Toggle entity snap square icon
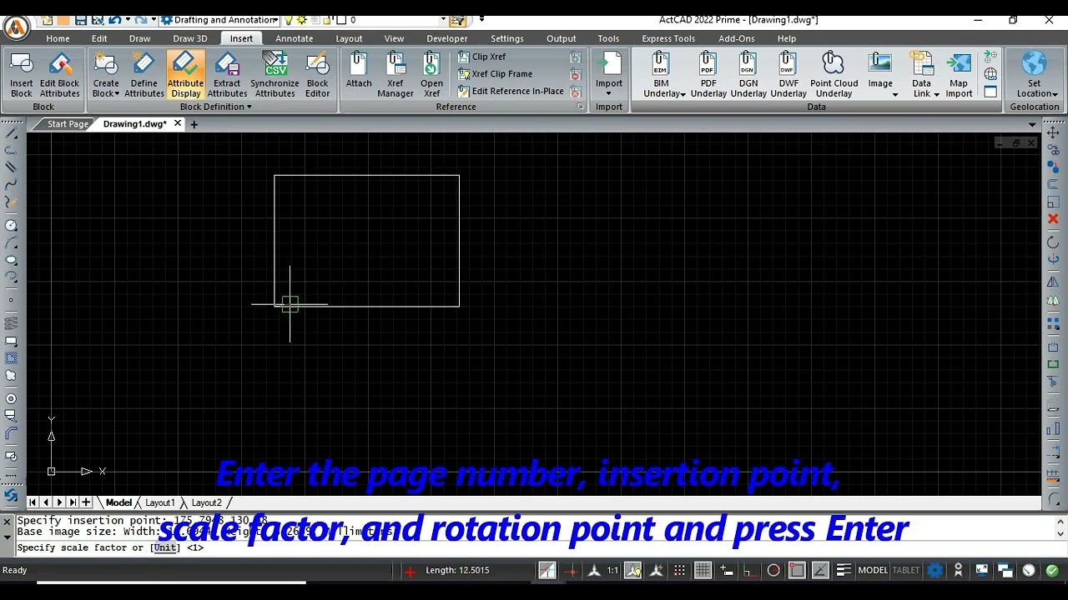1068x600 pixels. [797, 571]
